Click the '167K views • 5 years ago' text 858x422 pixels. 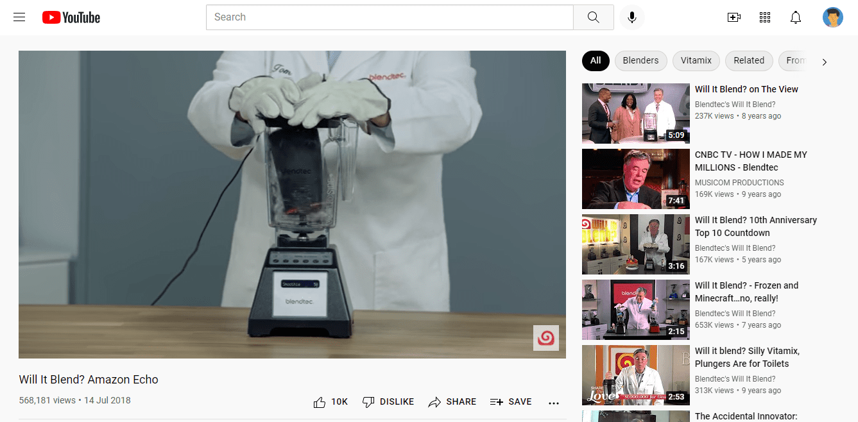click(x=738, y=260)
